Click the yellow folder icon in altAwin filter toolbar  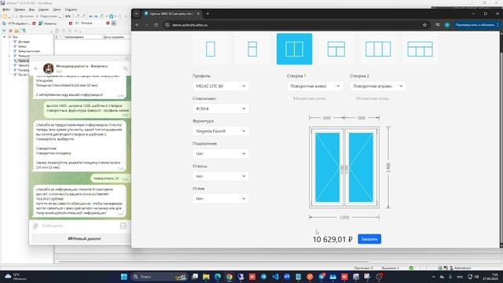click(17, 31)
